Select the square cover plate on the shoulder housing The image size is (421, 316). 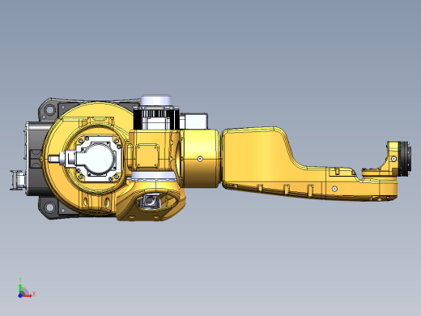coord(147,156)
